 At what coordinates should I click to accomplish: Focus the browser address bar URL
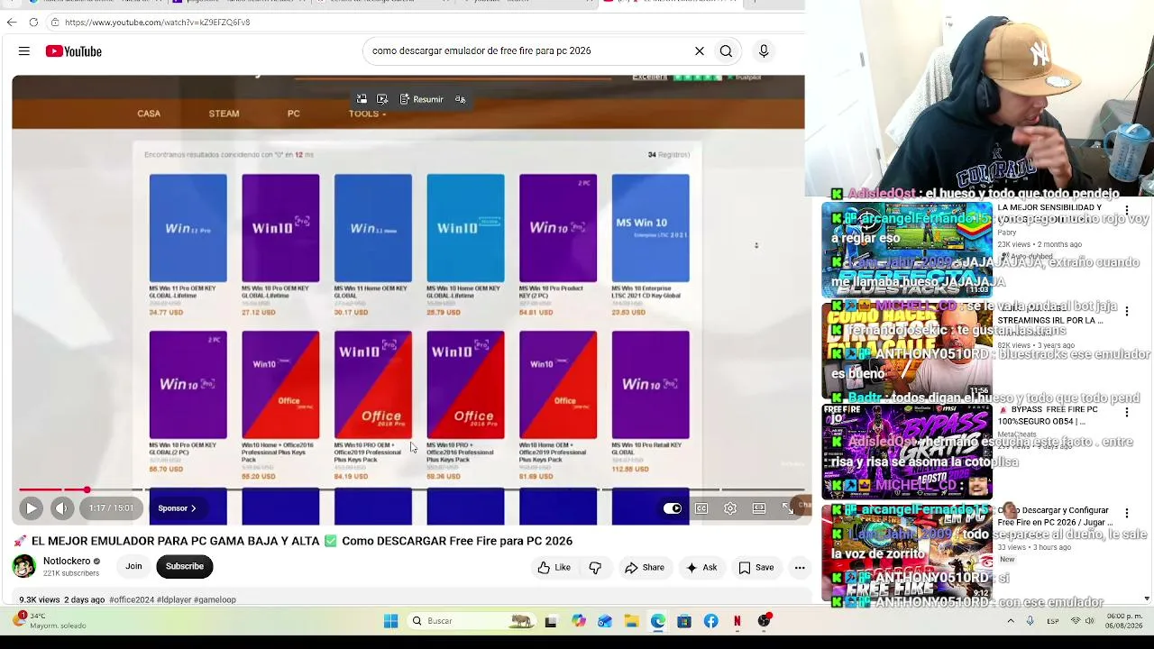(157, 22)
